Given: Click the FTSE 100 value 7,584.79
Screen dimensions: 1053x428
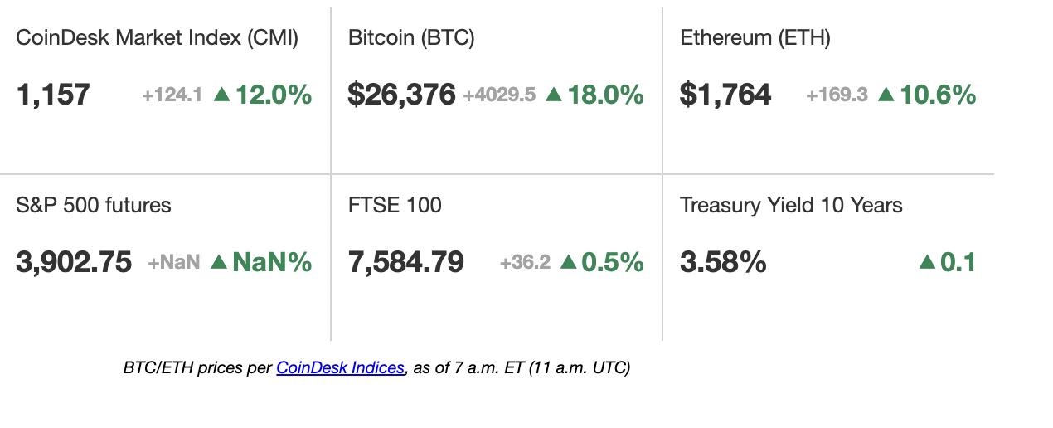Looking at the screenshot, I should [x=406, y=262].
